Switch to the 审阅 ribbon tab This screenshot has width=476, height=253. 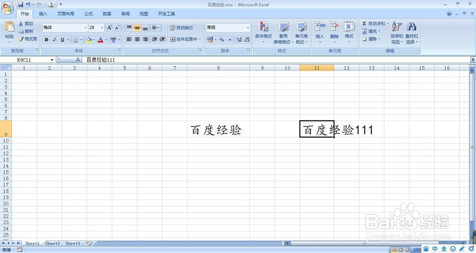(x=125, y=14)
